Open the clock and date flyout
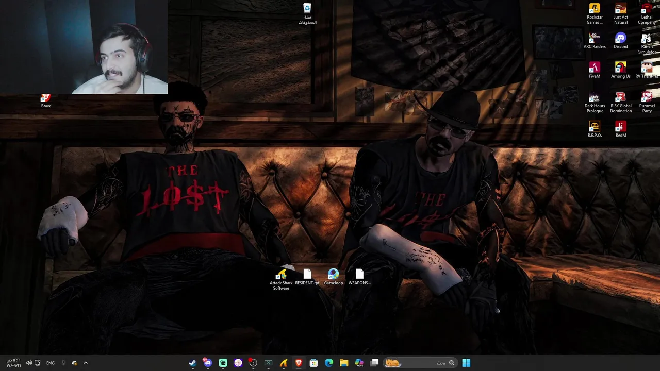 [x=13, y=363]
